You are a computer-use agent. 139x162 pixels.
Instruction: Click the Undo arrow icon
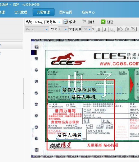(120, 30)
